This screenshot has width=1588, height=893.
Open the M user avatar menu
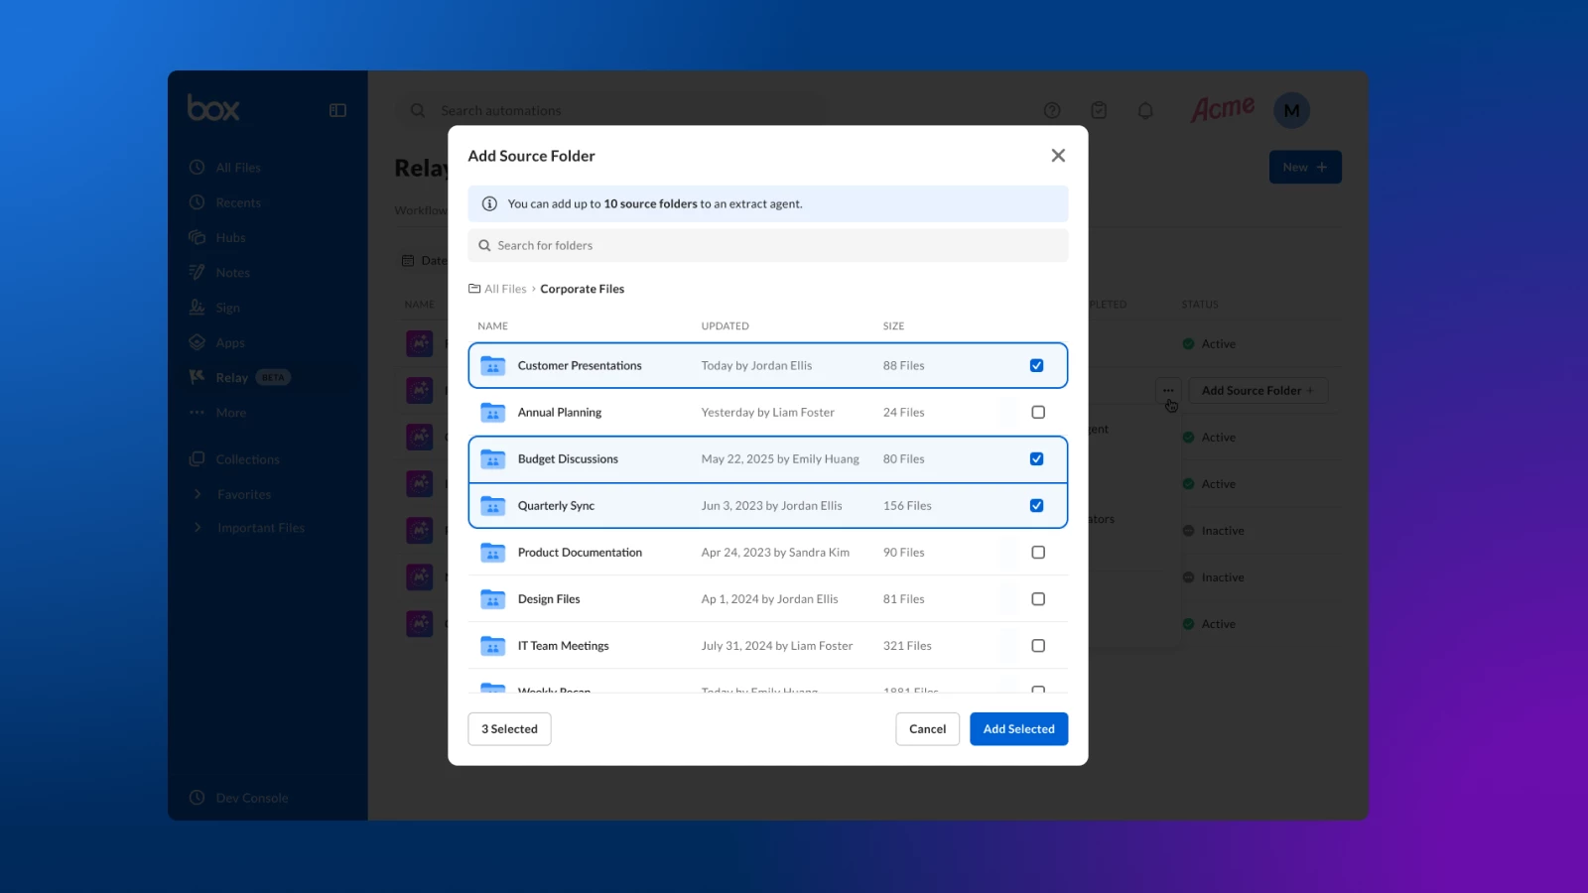[1291, 110]
